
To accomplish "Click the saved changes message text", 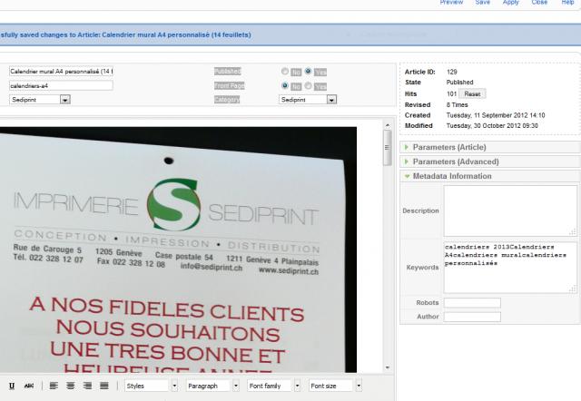I will [125, 34].
